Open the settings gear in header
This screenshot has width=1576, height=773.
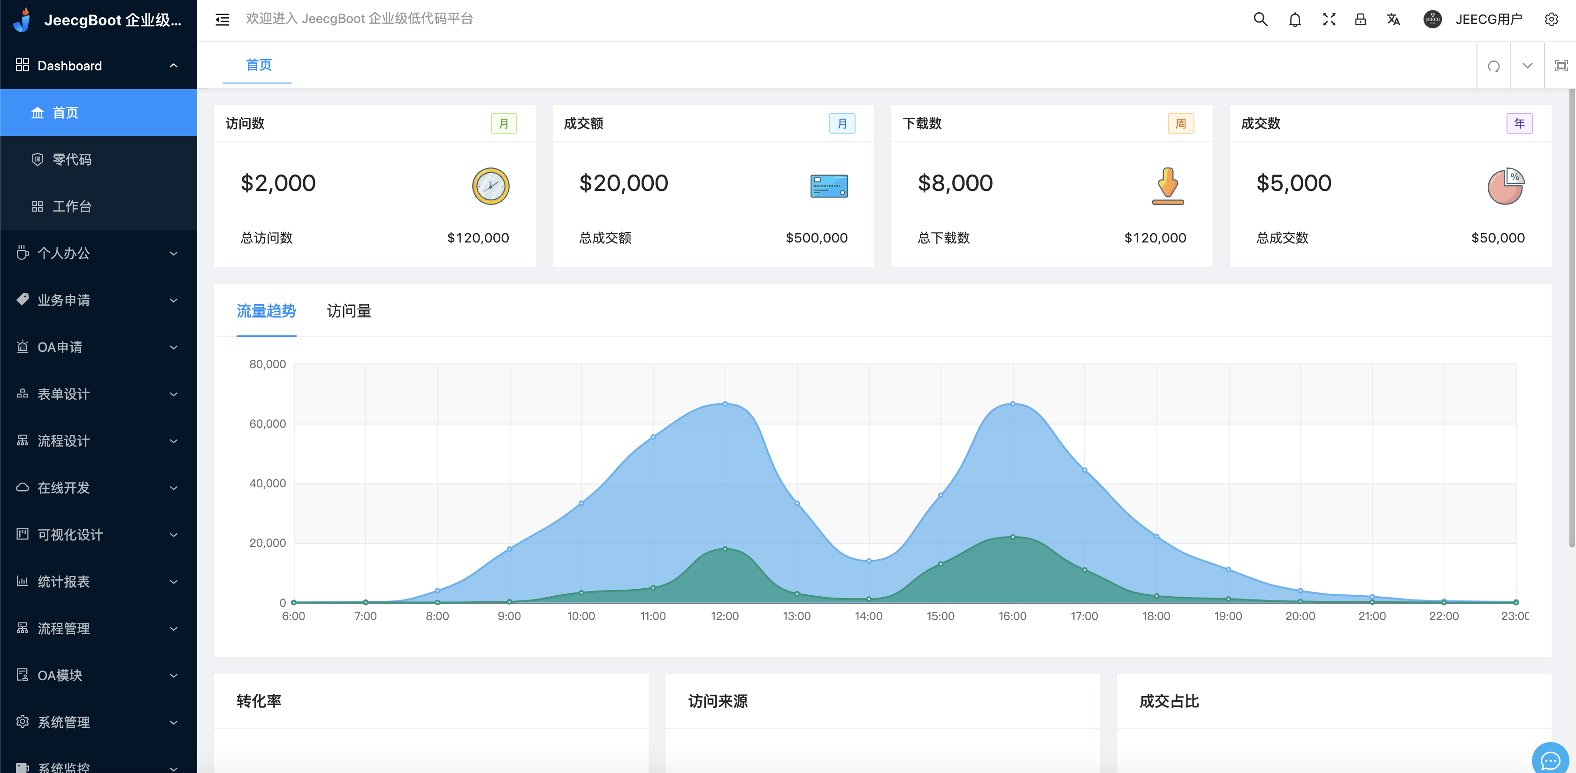click(1551, 20)
